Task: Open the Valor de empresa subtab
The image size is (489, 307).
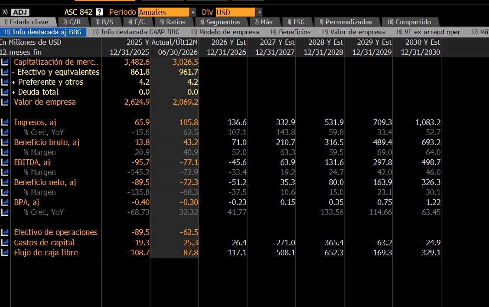Action: pyautogui.click(x=353, y=32)
